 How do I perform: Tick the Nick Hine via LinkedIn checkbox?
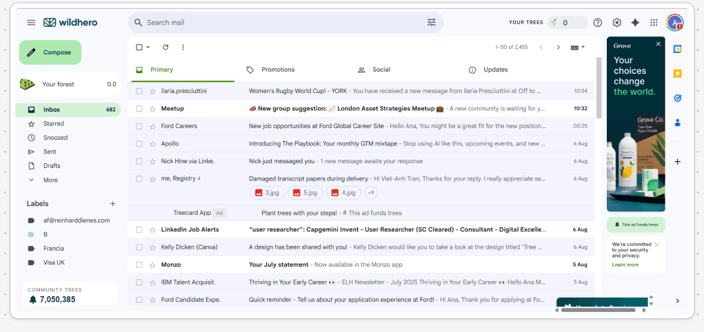click(x=139, y=161)
